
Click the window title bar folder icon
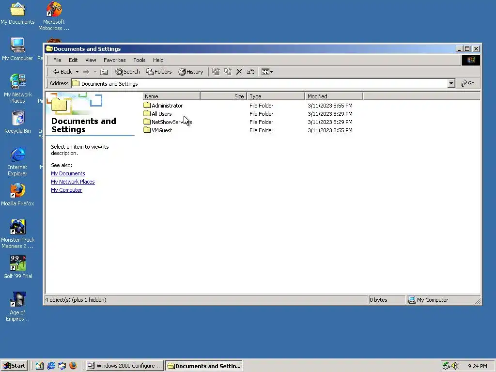point(49,49)
